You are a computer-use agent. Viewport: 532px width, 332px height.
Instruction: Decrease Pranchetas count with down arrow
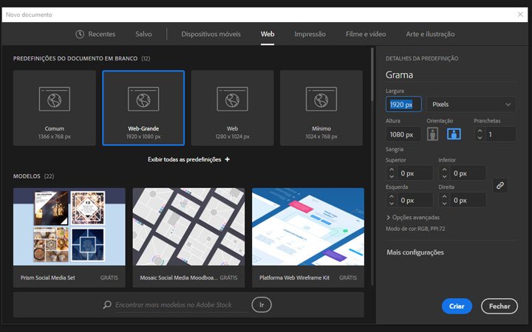(x=480, y=137)
